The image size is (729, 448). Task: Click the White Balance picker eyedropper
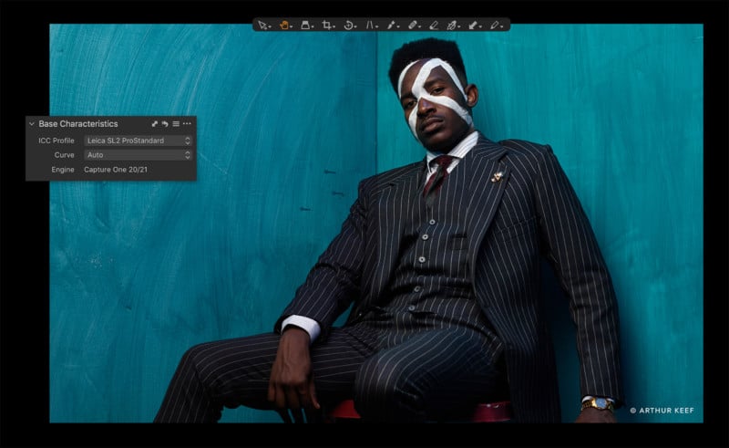point(391,25)
